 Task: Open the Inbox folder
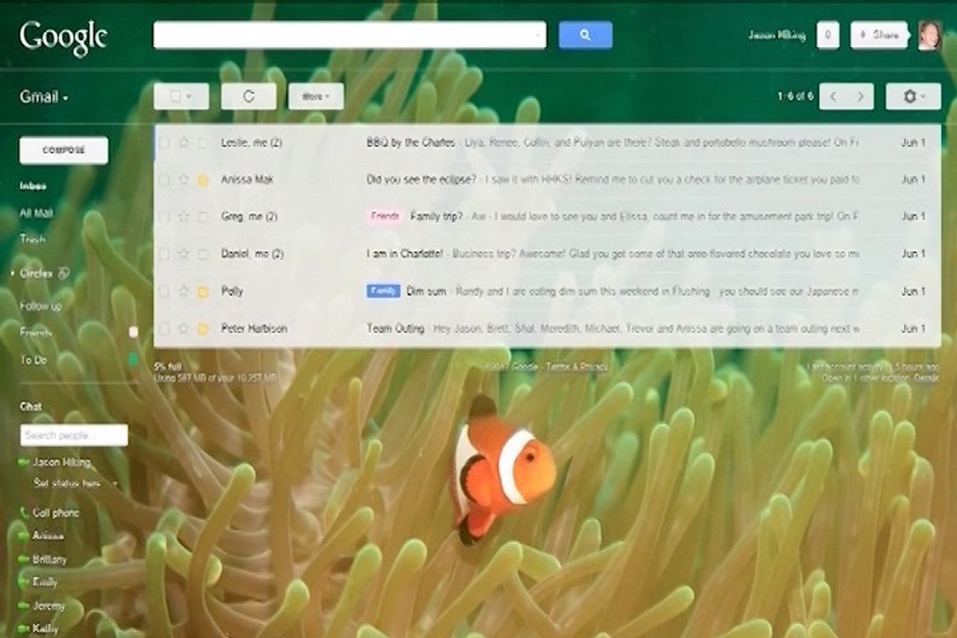[x=33, y=185]
